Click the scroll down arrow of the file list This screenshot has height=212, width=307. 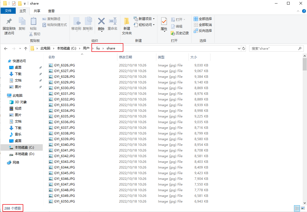pos(305,203)
